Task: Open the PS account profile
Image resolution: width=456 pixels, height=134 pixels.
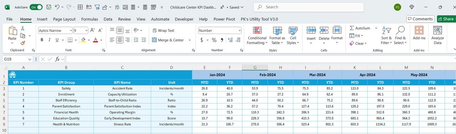Action: [x=398, y=7]
